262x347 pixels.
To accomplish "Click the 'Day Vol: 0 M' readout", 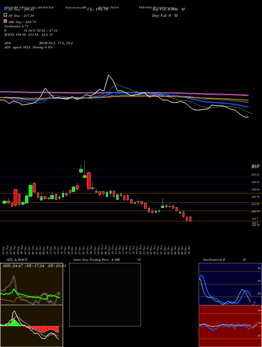I will click(x=165, y=16).
